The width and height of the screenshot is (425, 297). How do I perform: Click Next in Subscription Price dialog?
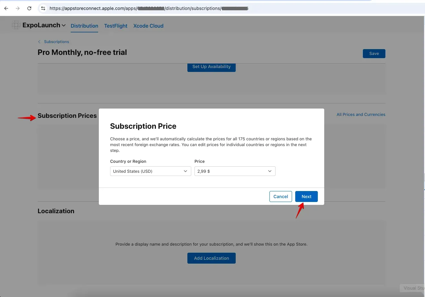click(307, 197)
